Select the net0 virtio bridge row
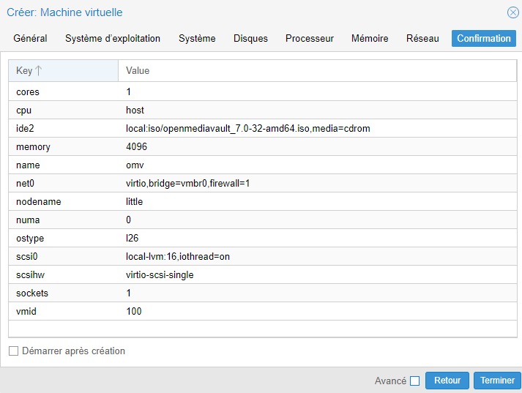Image resolution: width=522 pixels, height=393 pixels. [x=262, y=184]
